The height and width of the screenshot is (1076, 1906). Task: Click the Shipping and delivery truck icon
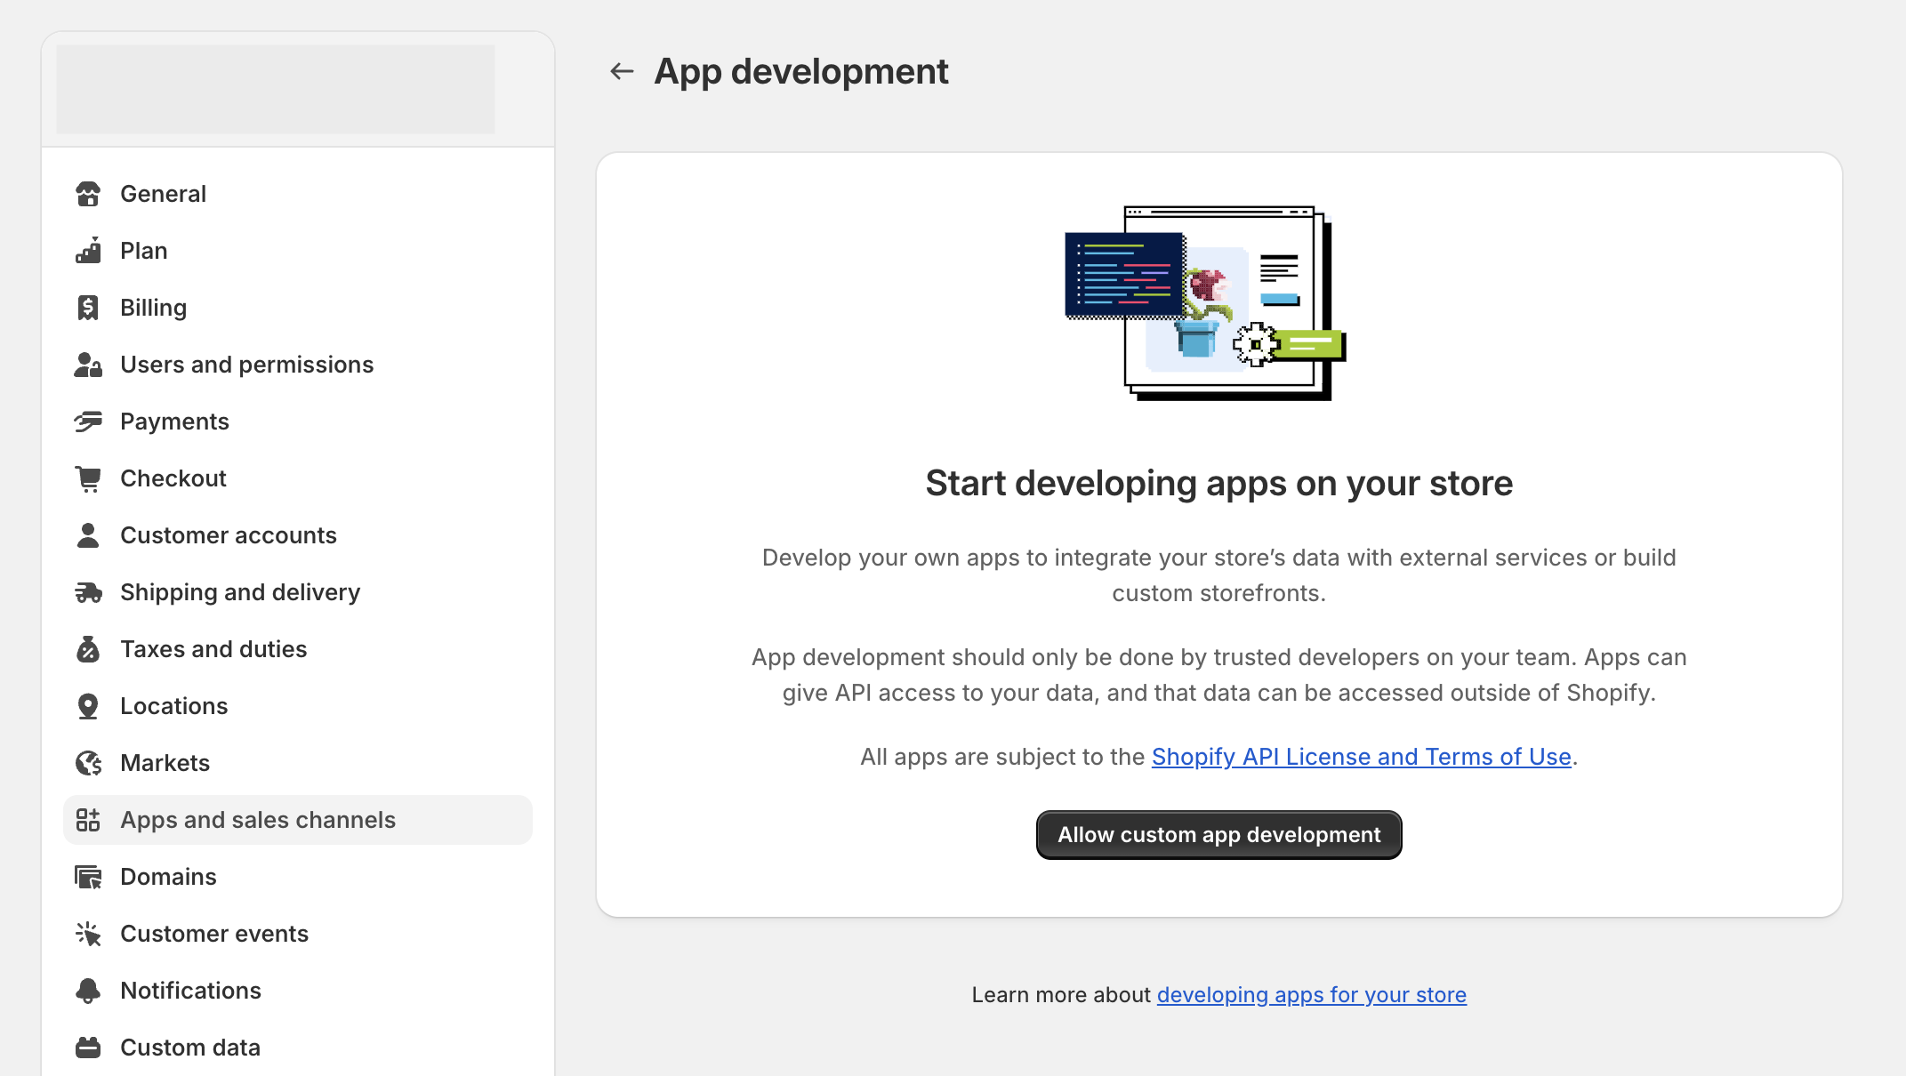88,592
